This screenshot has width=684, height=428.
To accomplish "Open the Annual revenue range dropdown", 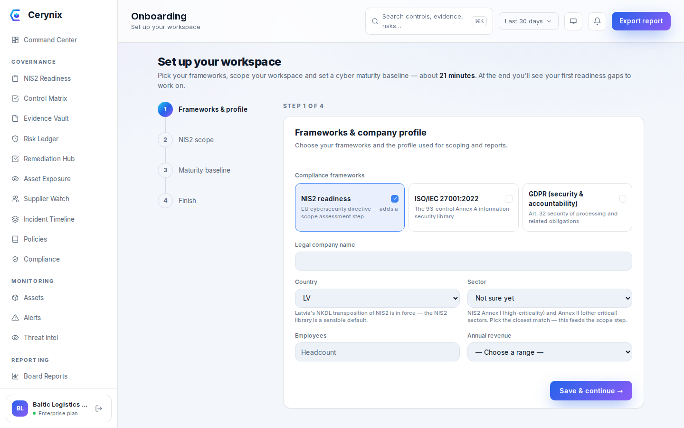I will coord(550,352).
